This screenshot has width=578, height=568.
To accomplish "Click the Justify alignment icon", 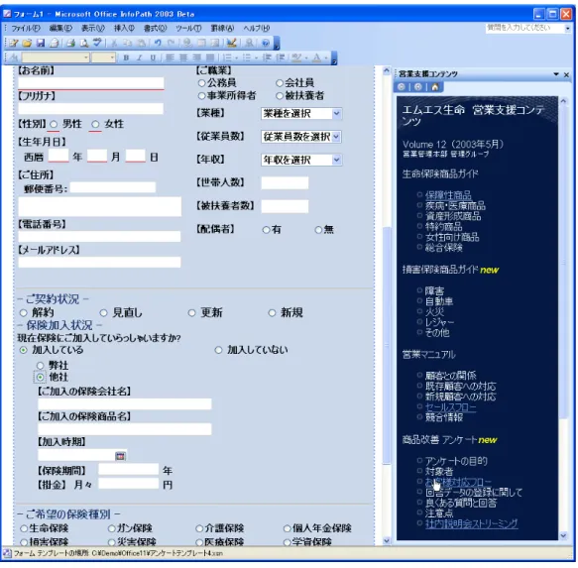I will [210, 57].
